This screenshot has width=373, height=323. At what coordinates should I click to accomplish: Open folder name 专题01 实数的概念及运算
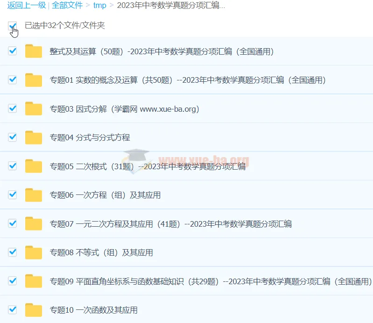point(188,80)
